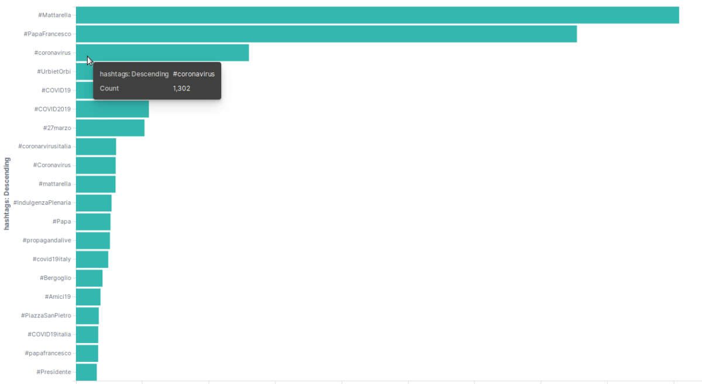Screen dimensions: 702x384
Task: Click the #Amici19 bar
Action: 88,297
